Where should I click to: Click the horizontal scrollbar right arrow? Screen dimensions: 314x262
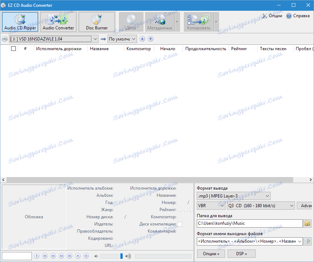311,180
